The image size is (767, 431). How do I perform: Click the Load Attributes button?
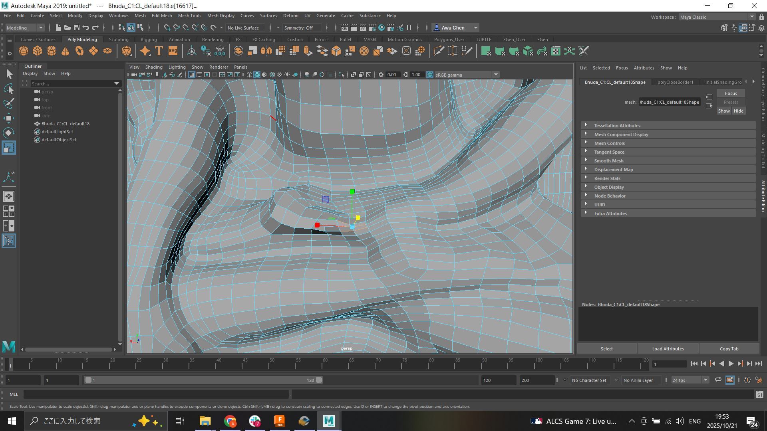(x=667, y=348)
